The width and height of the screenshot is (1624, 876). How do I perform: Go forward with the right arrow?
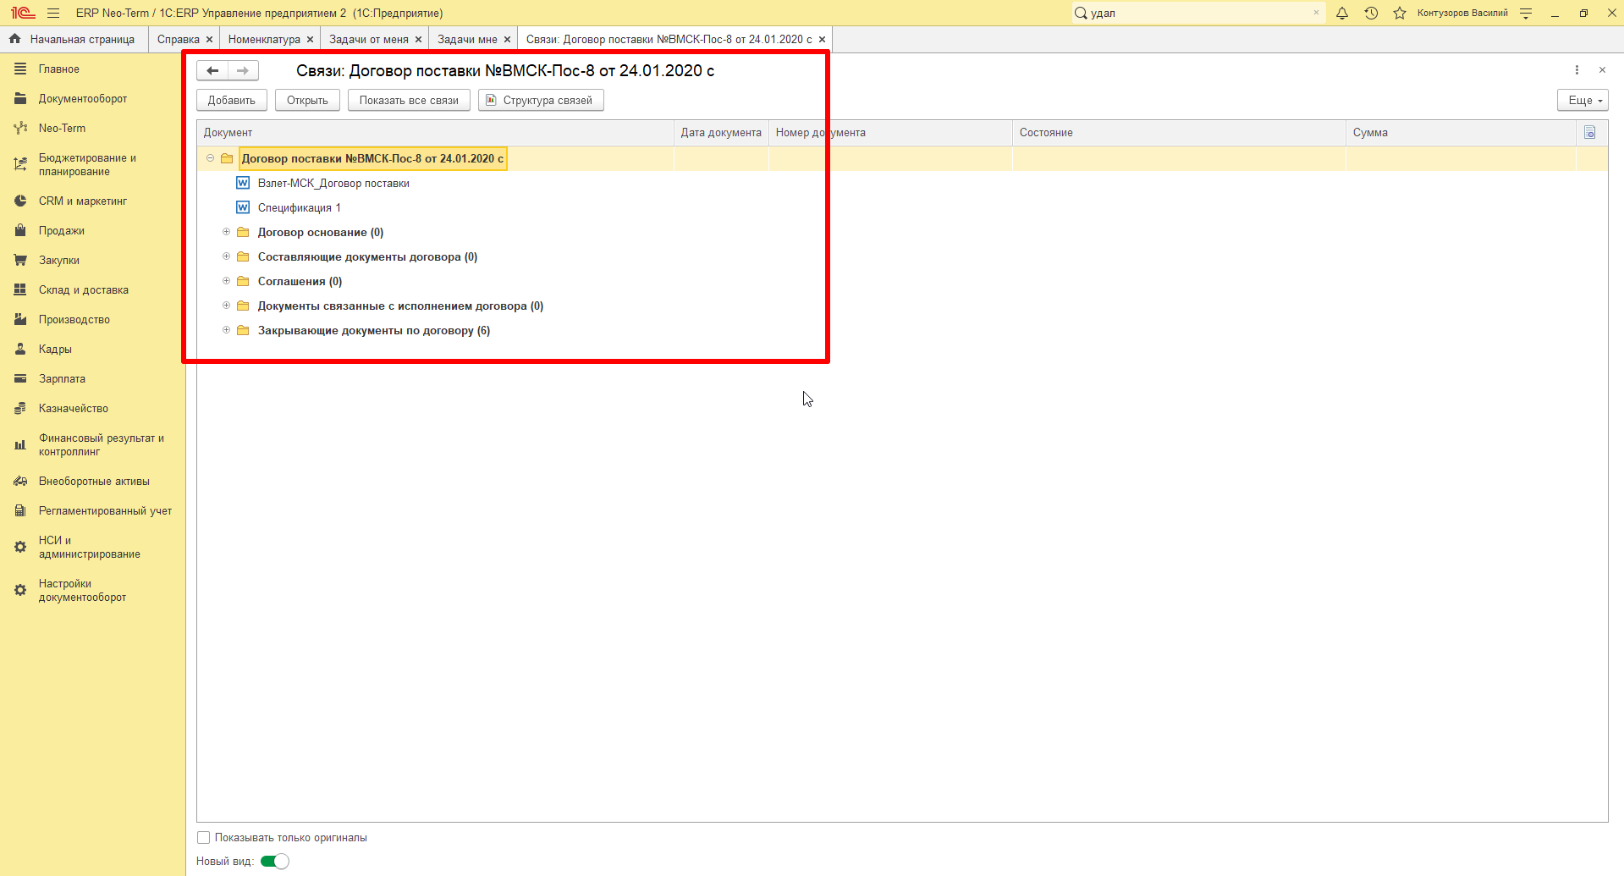tap(243, 70)
